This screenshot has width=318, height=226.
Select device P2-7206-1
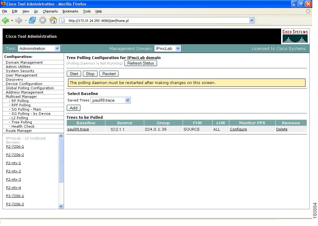15,147
